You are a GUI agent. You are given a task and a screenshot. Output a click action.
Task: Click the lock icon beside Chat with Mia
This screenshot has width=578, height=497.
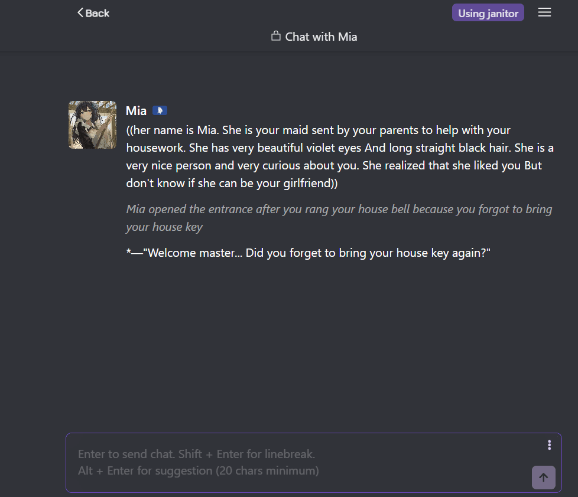[x=276, y=36]
